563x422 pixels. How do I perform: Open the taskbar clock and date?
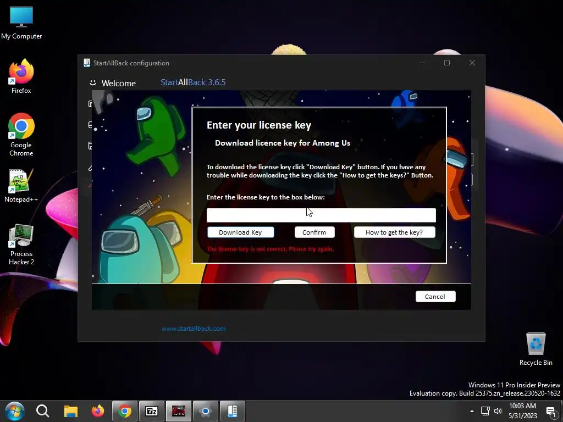point(523,411)
